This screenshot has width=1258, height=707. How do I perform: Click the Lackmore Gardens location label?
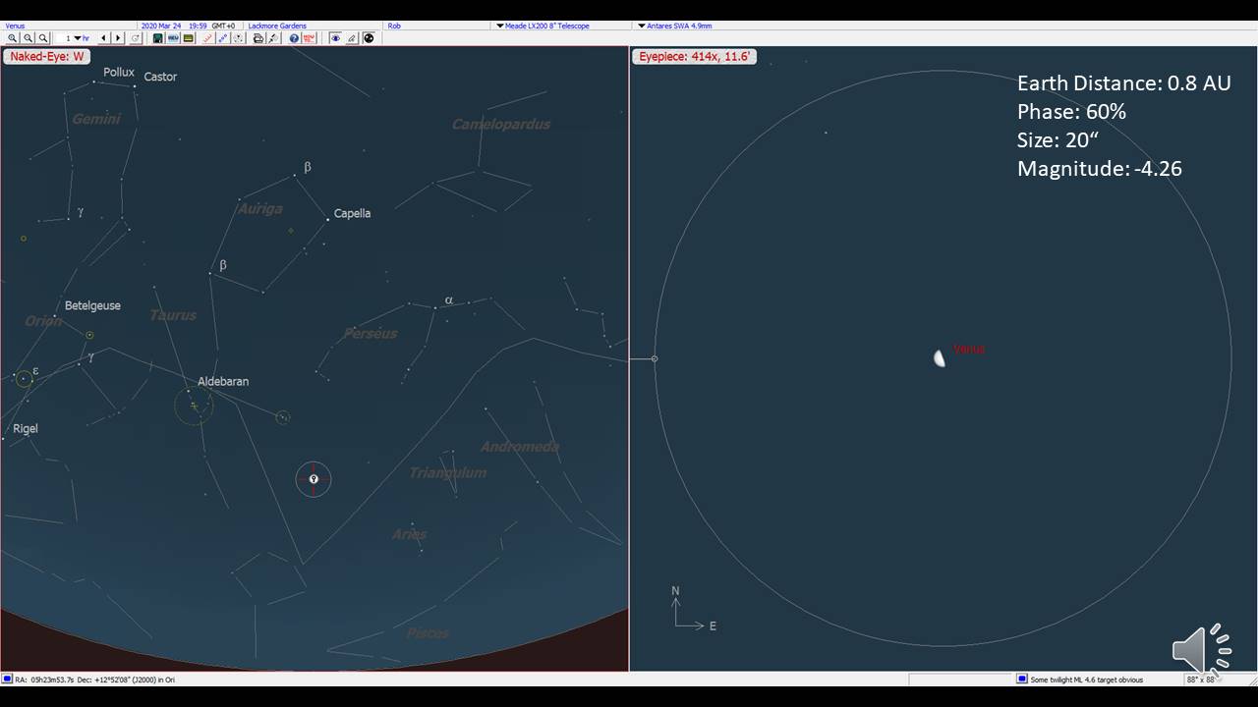277,26
